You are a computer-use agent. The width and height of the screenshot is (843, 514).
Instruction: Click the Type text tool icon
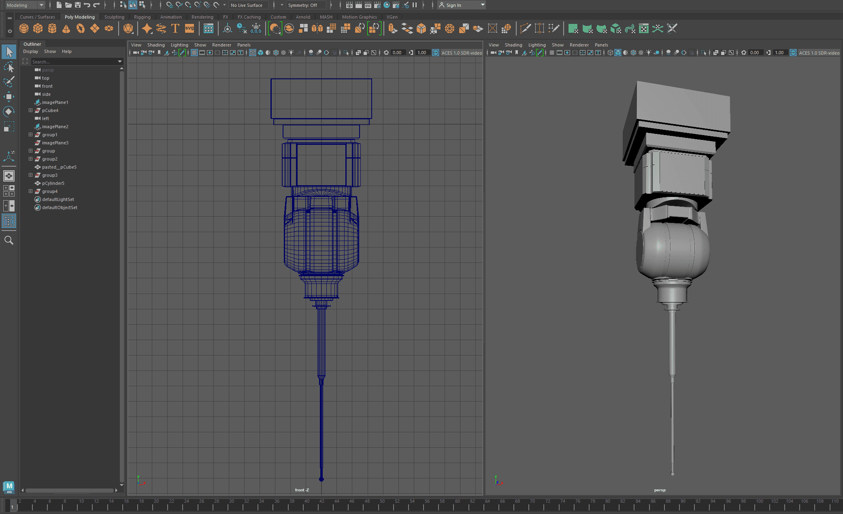coord(175,29)
